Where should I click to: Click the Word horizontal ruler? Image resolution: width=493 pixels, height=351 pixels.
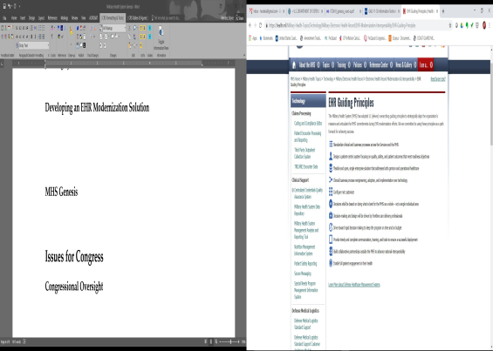(x=123, y=64)
